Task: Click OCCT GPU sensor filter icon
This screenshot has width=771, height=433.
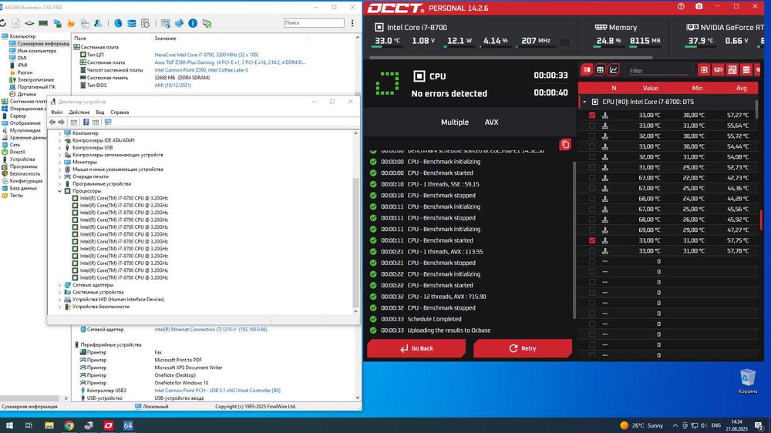Action: coord(718,70)
